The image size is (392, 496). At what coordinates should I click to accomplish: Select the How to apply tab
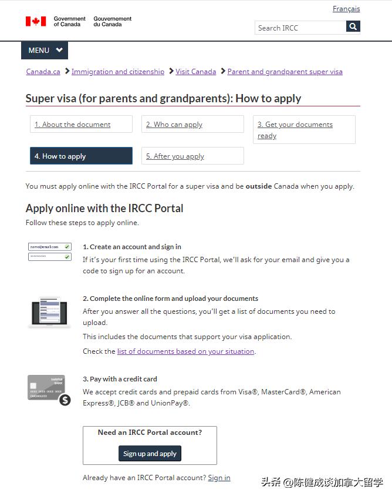pyautogui.click(x=81, y=156)
